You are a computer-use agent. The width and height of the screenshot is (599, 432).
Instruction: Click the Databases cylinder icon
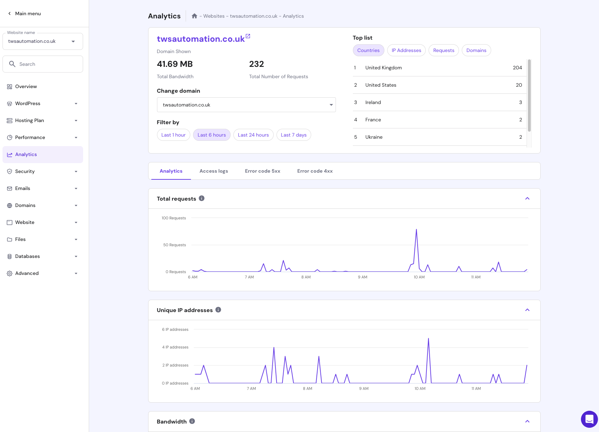pos(10,257)
